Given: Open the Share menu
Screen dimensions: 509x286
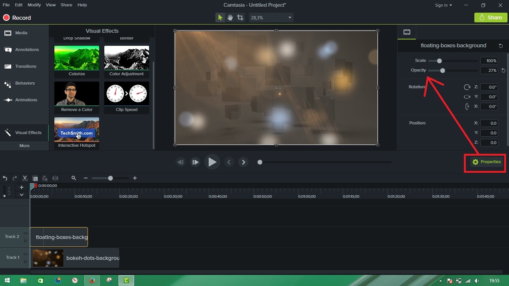Looking at the screenshot, I should pos(66,5).
